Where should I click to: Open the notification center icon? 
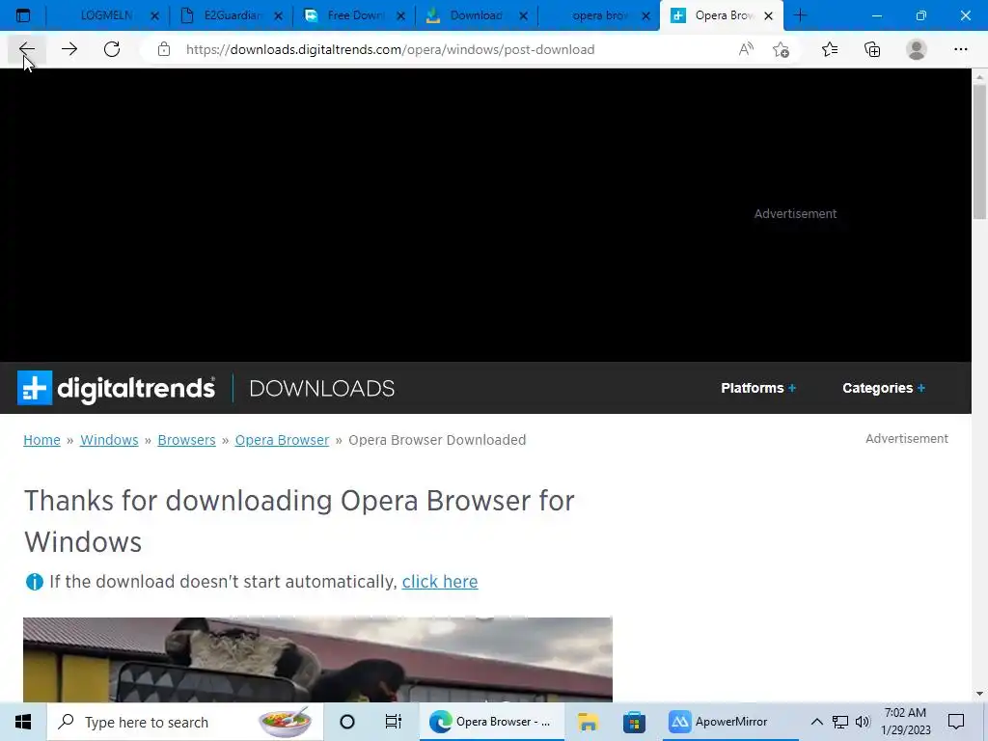pos(956,722)
